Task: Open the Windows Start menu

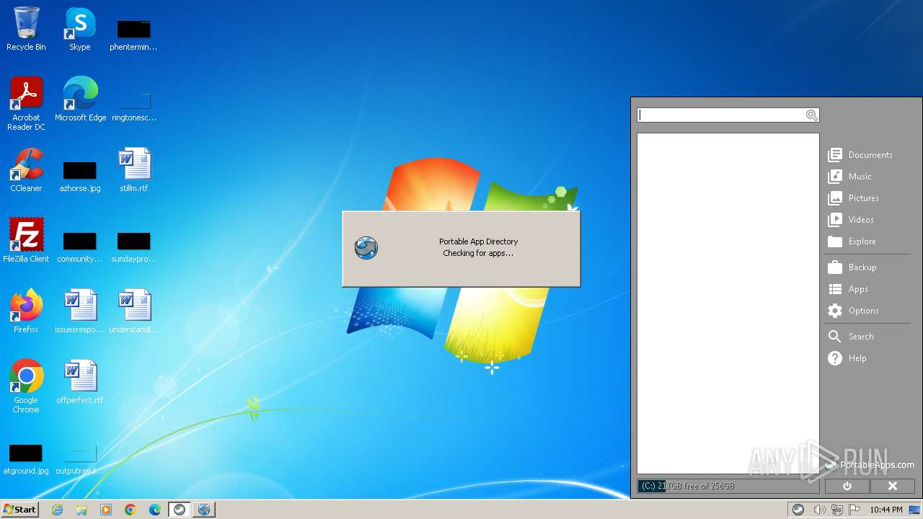Action: pyautogui.click(x=20, y=510)
